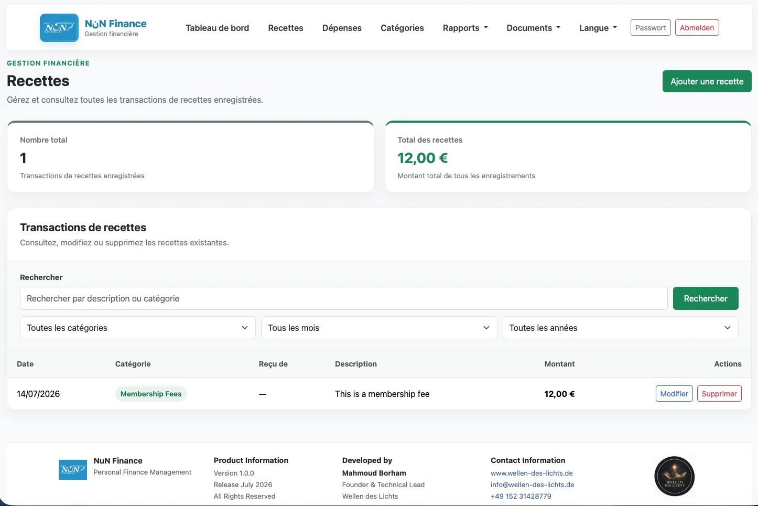The image size is (758, 506).
Task: Open the Toutes les catégories dropdown
Action: point(137,328)
